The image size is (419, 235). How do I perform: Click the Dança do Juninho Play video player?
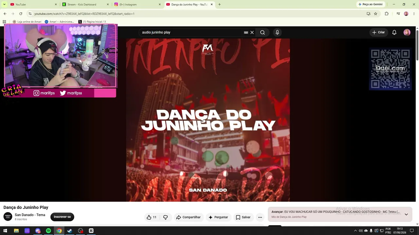[x=208, y=120]
